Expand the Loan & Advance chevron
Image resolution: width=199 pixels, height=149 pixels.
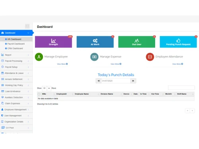click(x=28, y=91)
